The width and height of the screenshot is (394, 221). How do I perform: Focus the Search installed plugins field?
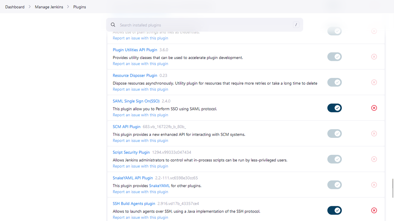coord(204,25)
